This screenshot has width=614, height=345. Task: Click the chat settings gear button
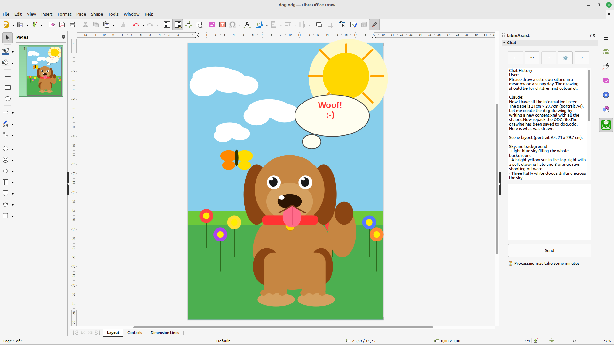pos(565,58)
